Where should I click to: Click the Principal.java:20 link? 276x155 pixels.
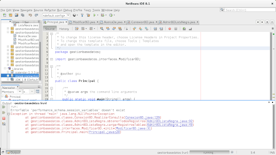pyautogui.click(x=104, y=132)
